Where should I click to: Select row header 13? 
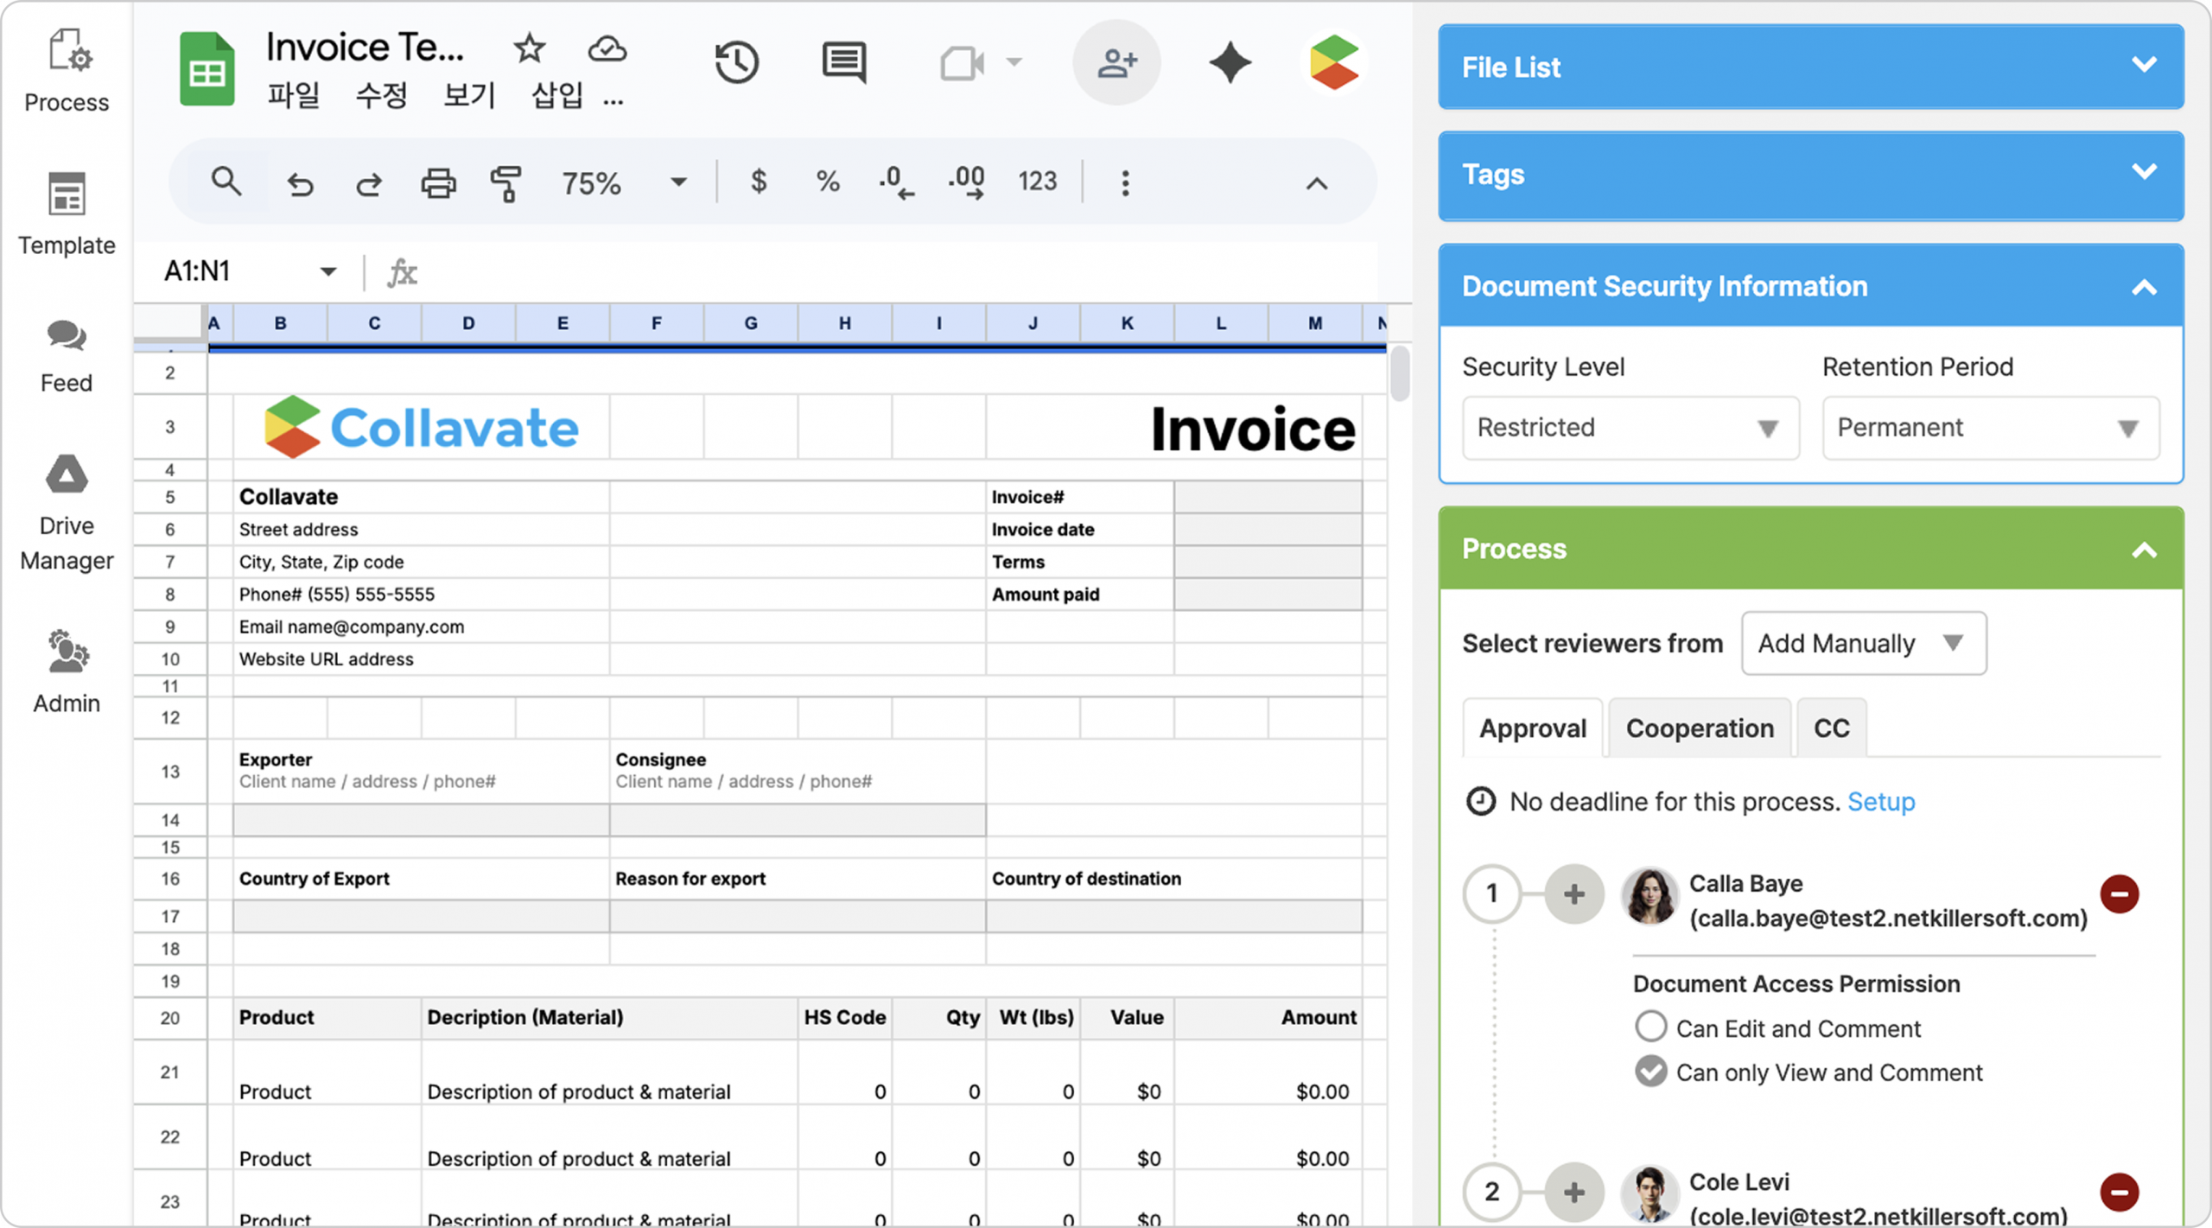pos(170,772)
